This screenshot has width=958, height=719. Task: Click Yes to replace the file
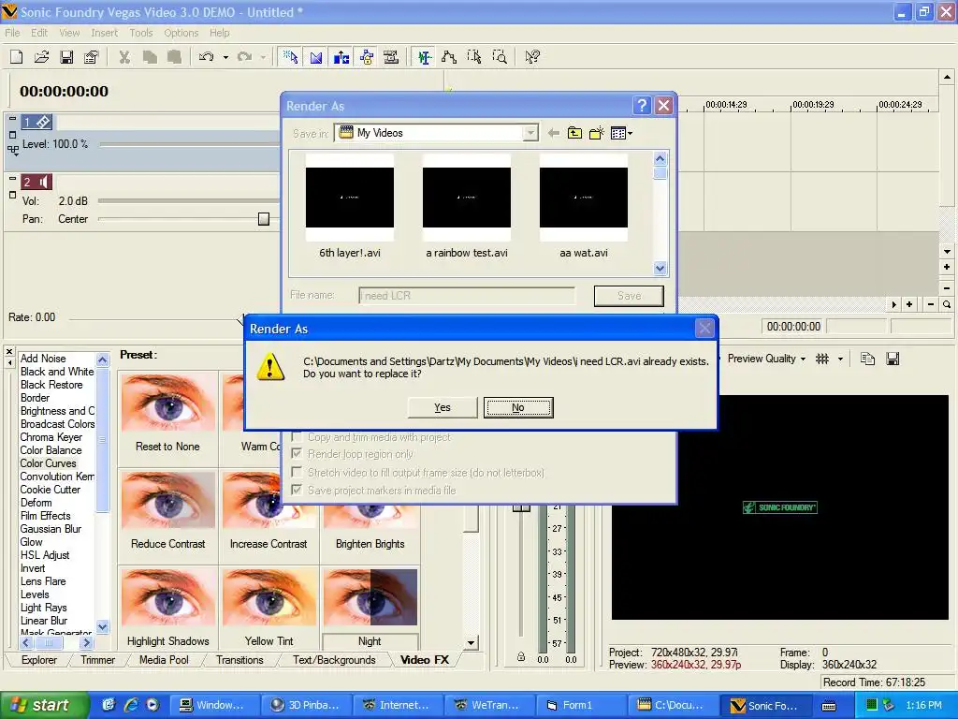443,407
